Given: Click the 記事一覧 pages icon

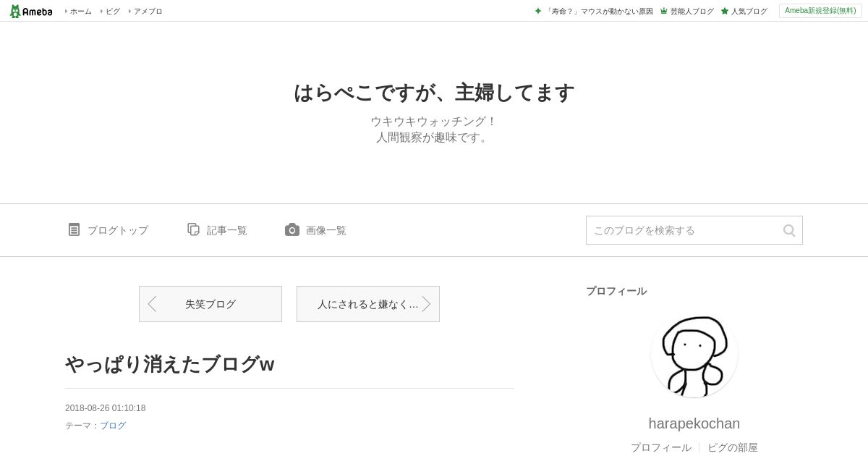Looking at the screenshot, I should point(193,229).
